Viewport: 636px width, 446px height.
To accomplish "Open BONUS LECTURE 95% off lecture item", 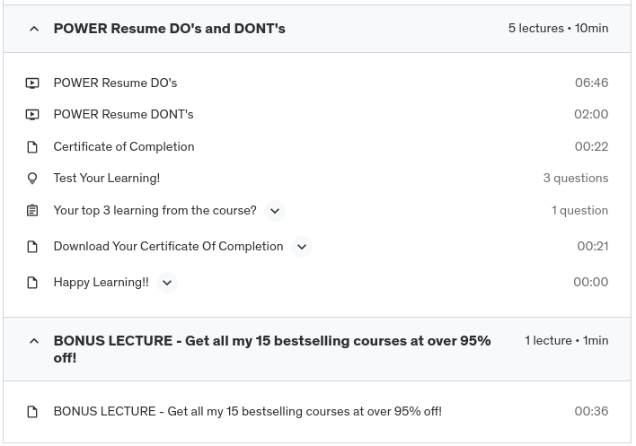I will click(247, 412).
